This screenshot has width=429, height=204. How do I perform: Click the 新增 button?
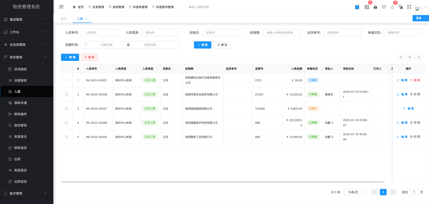70,57
